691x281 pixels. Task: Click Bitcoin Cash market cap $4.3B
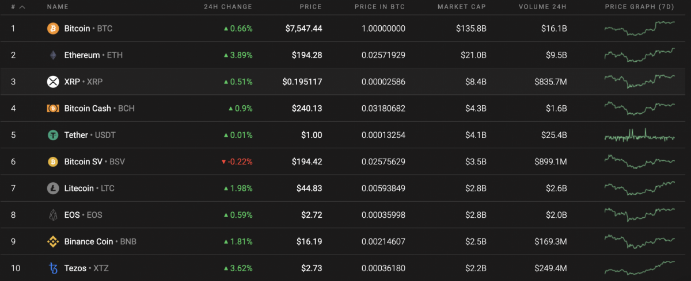pyautogui.click(x=476, y=108)
